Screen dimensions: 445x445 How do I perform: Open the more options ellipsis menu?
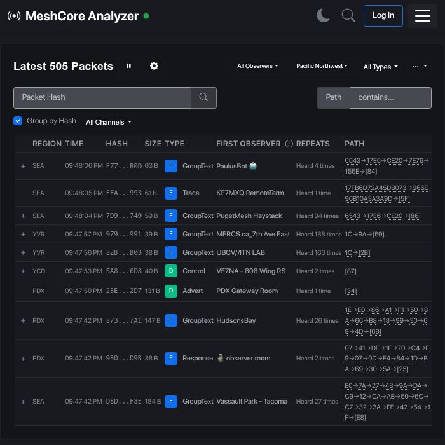pos(420,66)
